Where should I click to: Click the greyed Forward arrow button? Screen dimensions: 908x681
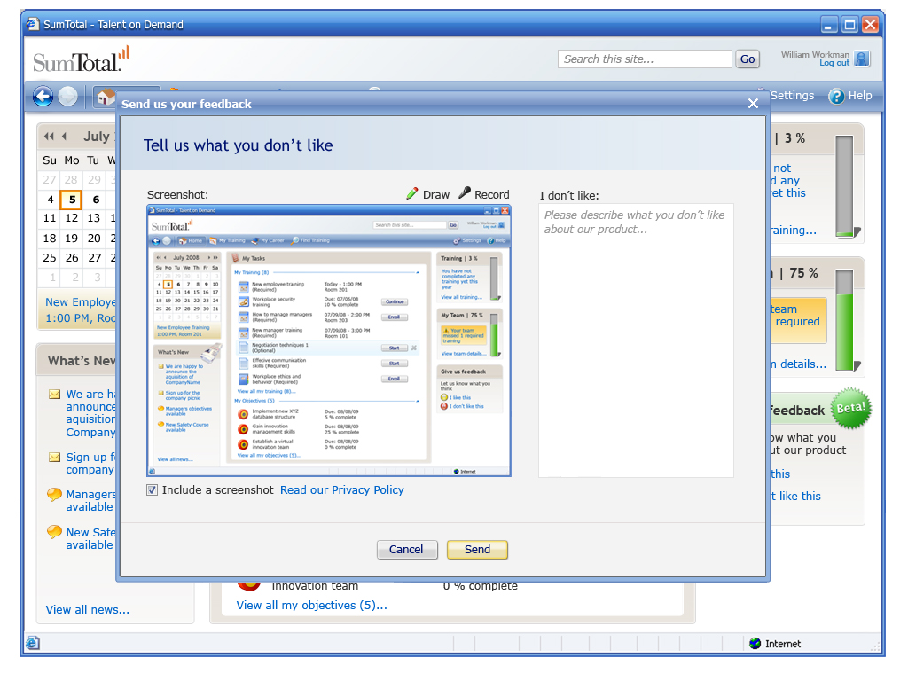pyautogui.click(x=67, y=96)
